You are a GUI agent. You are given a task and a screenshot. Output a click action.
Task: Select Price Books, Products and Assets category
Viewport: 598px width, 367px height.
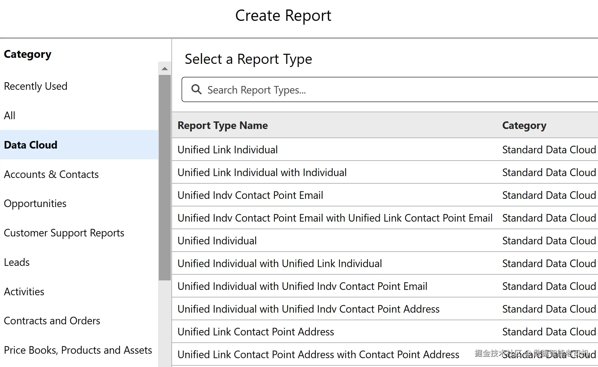tap(78, 350)
